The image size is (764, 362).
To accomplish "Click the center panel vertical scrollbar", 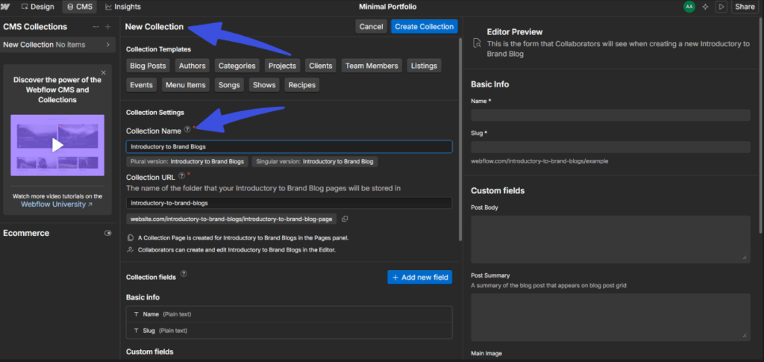I will (x=460, y=139).
